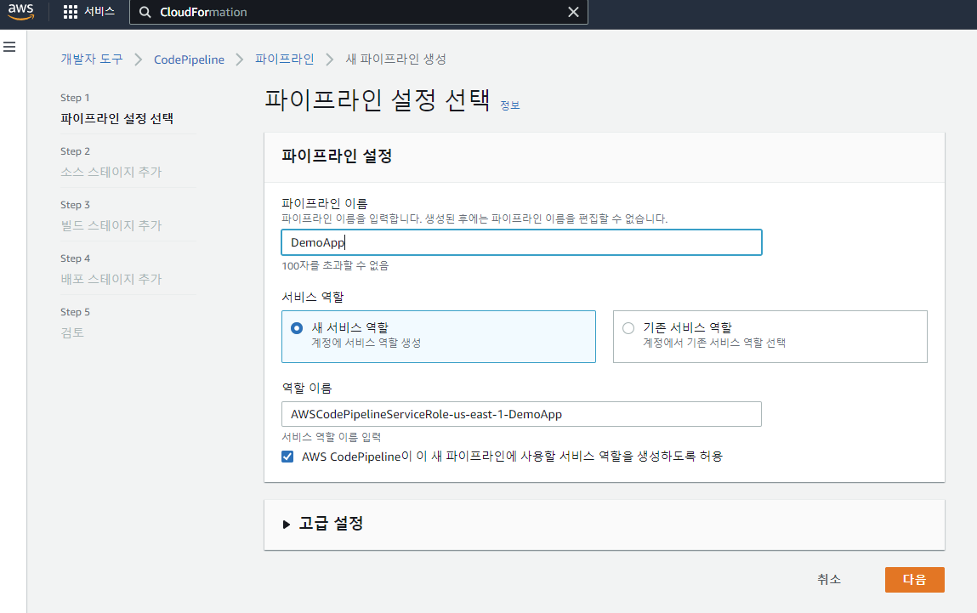Go to CodePipeline breadcrumb link
This screenshot has width=977, height=613.
click(189, 60)
